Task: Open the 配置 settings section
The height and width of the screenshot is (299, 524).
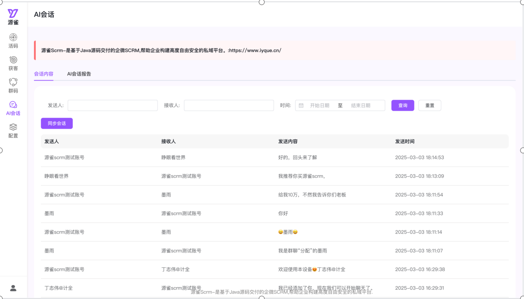Action: (x=13, y=131)
